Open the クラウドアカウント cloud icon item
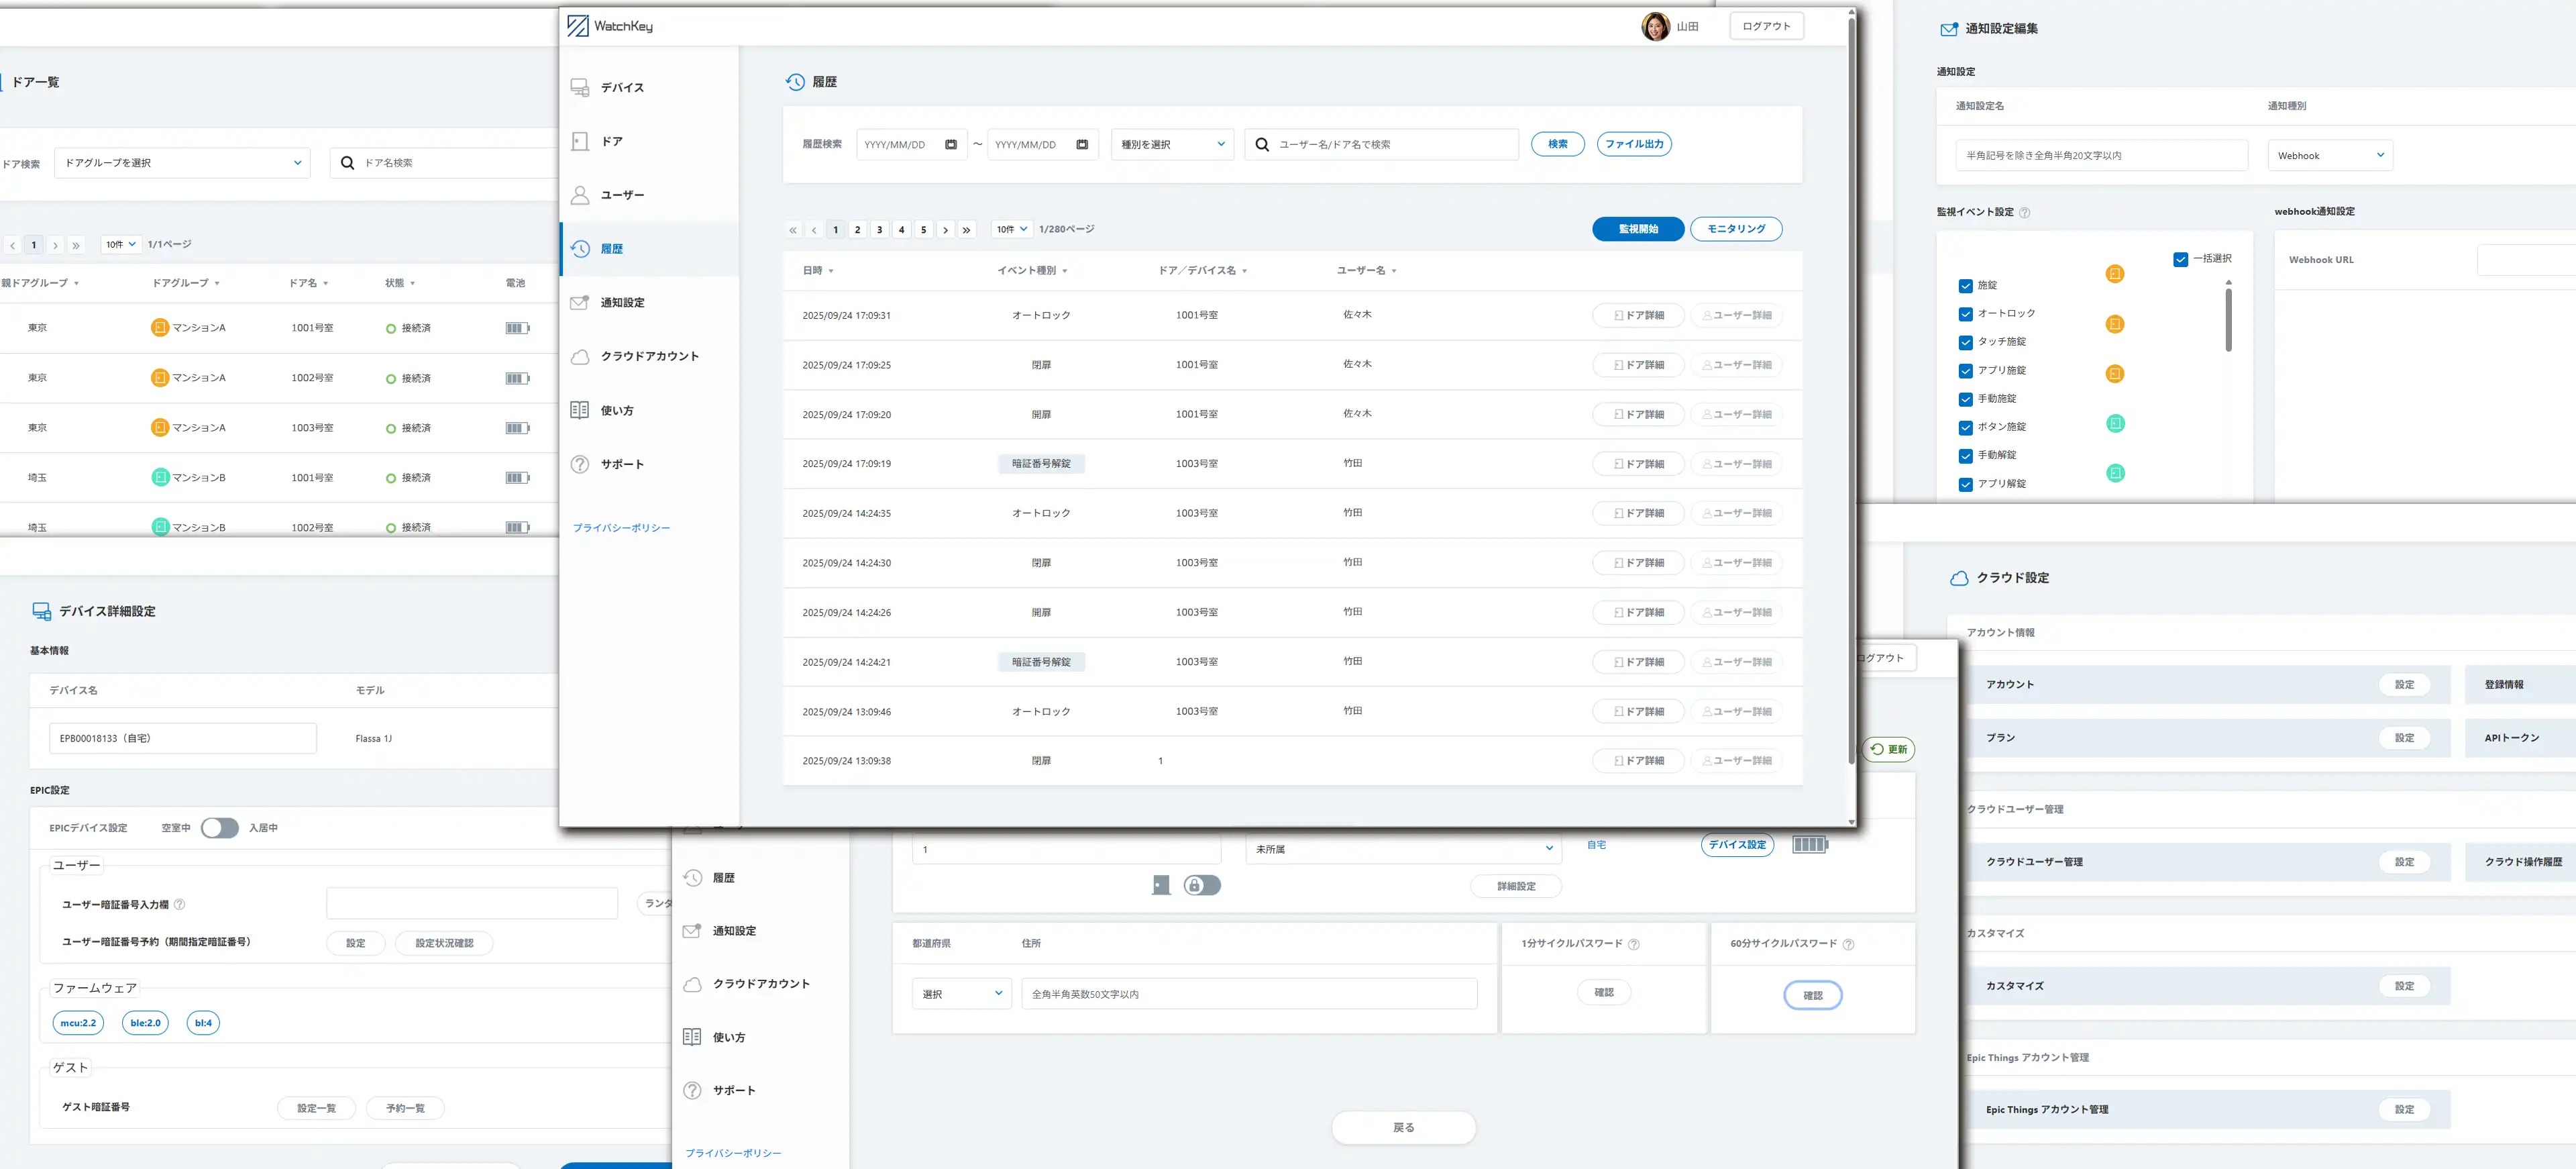This screenshot has height=1169, width=2576. pos(580,357)
